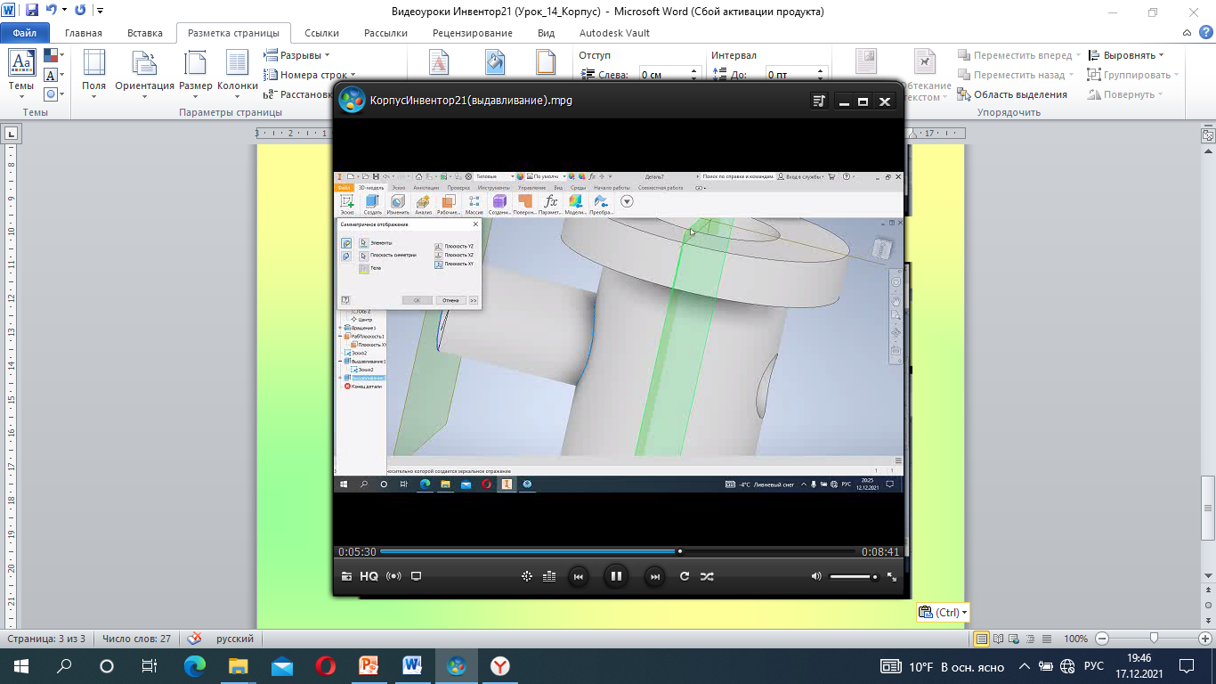Enter fullscreen with the player expand icon
Screen dimensions: 1216x684
point(892,577)
